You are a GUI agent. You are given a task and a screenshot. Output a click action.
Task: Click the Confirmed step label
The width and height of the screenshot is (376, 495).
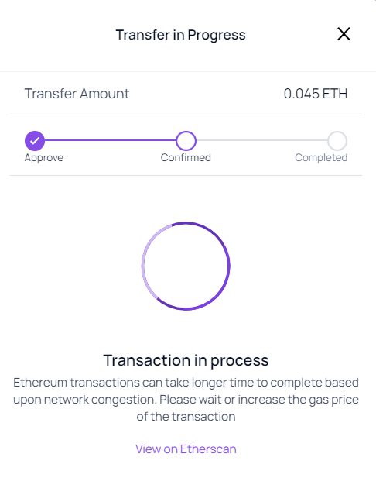tap(186, 157)
